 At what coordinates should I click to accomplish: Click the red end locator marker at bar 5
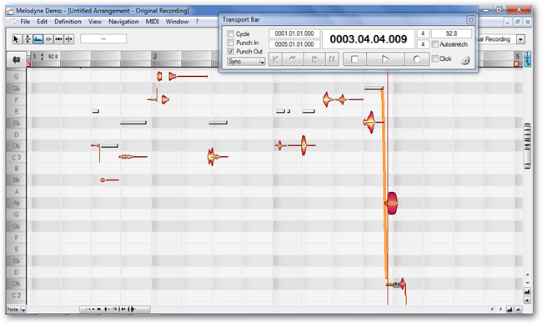click(516, 64)
